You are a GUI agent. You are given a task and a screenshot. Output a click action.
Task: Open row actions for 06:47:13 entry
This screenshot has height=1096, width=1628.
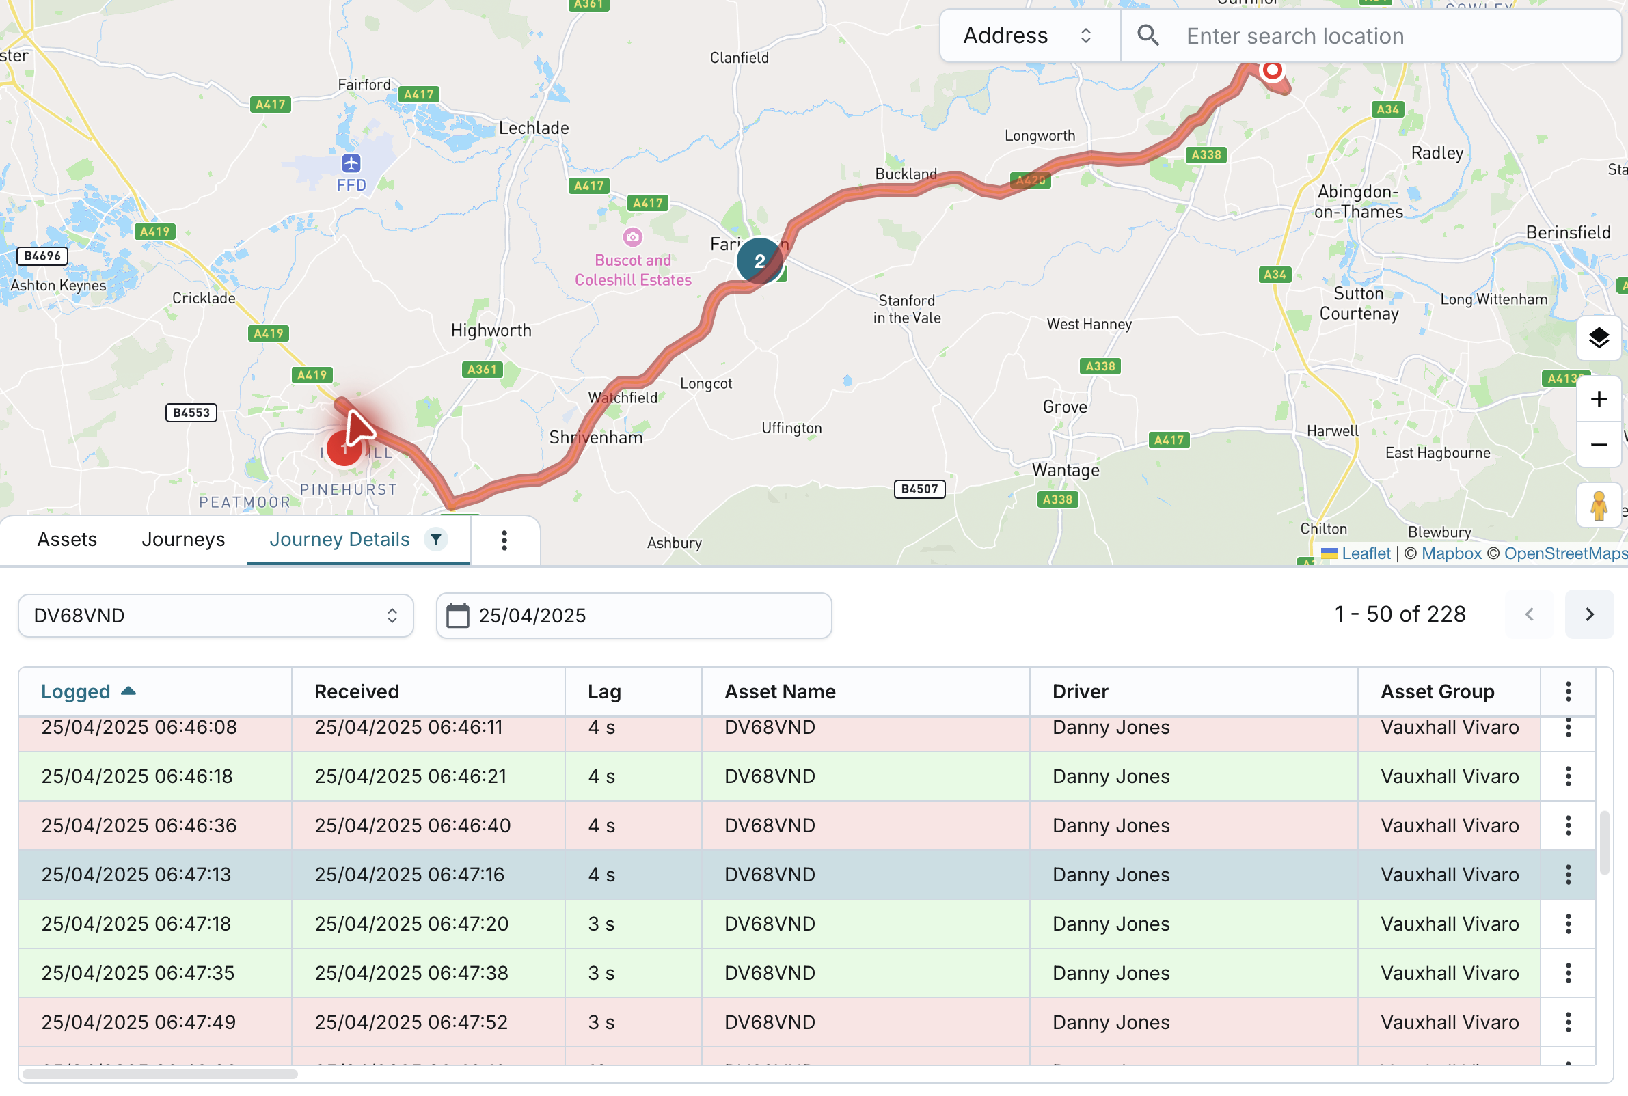[x=1568, y=875]
